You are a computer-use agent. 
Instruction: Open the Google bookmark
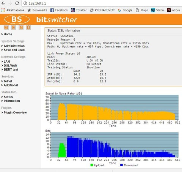pyautogui.click(x=125, y=10)
